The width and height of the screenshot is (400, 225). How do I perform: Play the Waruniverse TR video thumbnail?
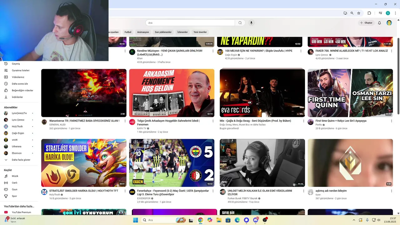coord(84,93)
